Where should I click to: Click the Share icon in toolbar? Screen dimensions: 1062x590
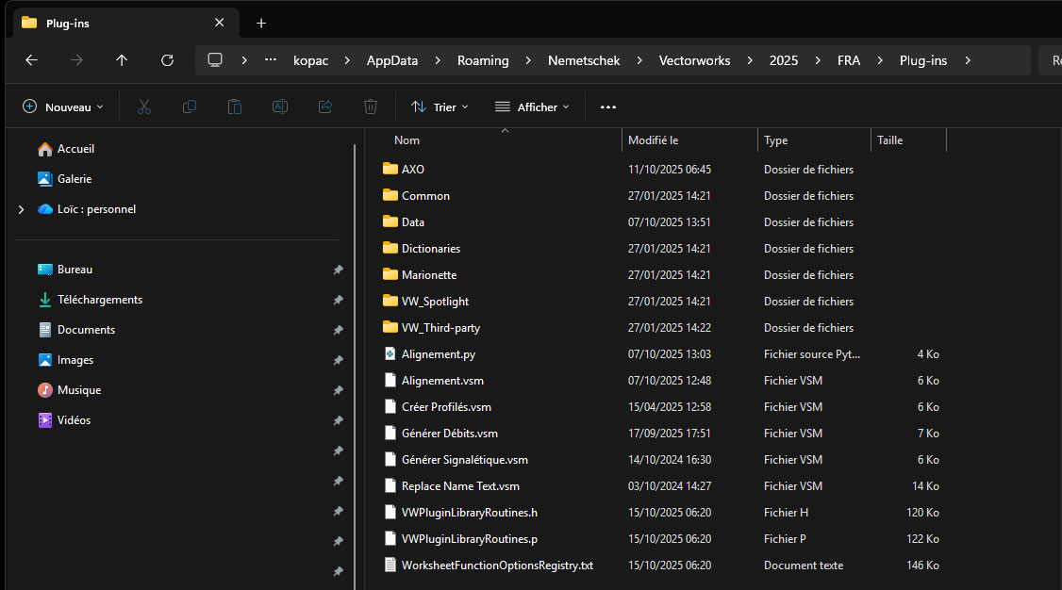(x=325, y=107)
